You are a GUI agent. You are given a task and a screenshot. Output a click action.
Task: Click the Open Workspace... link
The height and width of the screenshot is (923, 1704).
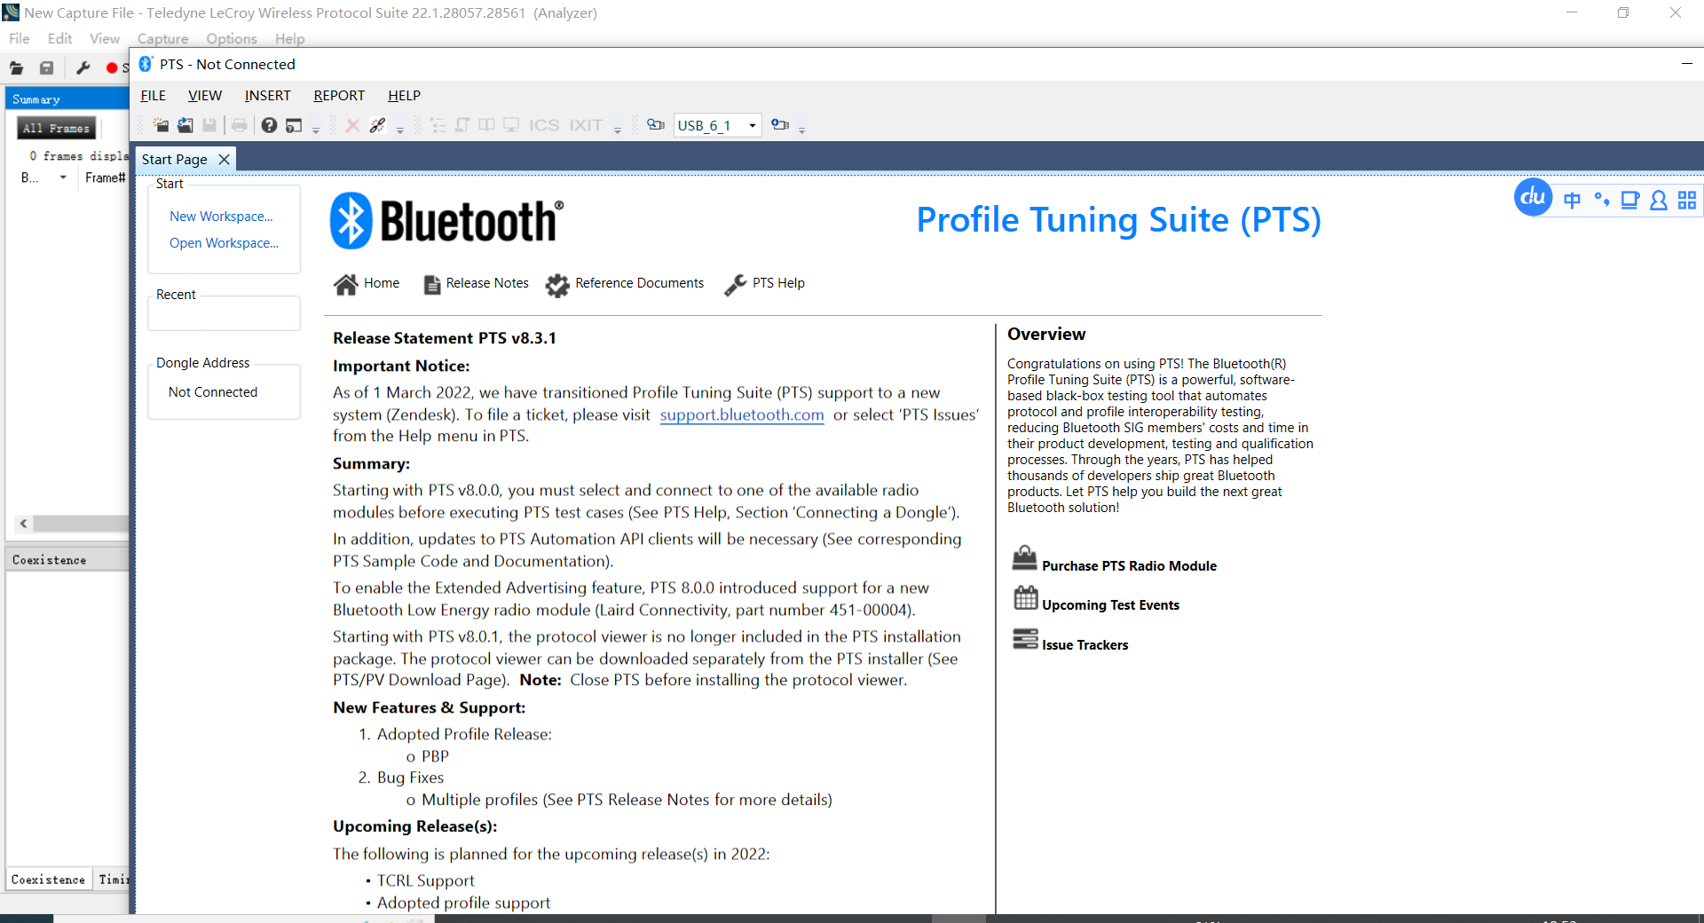pos(224,242)
